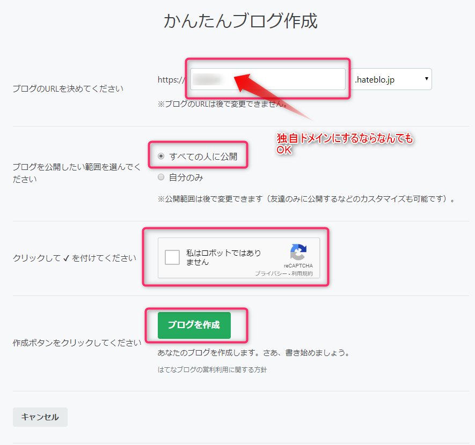Click the あなたのブログを作成します text

(x=254, y=353)
